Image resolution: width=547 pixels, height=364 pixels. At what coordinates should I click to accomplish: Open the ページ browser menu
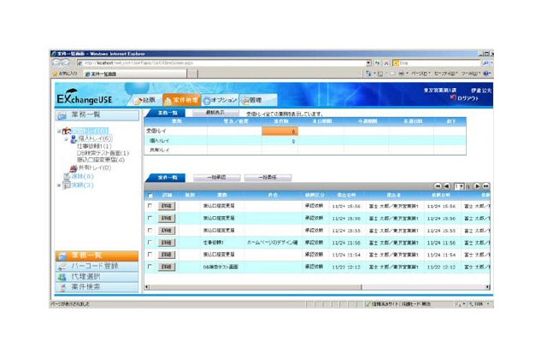tap(421, 73)
